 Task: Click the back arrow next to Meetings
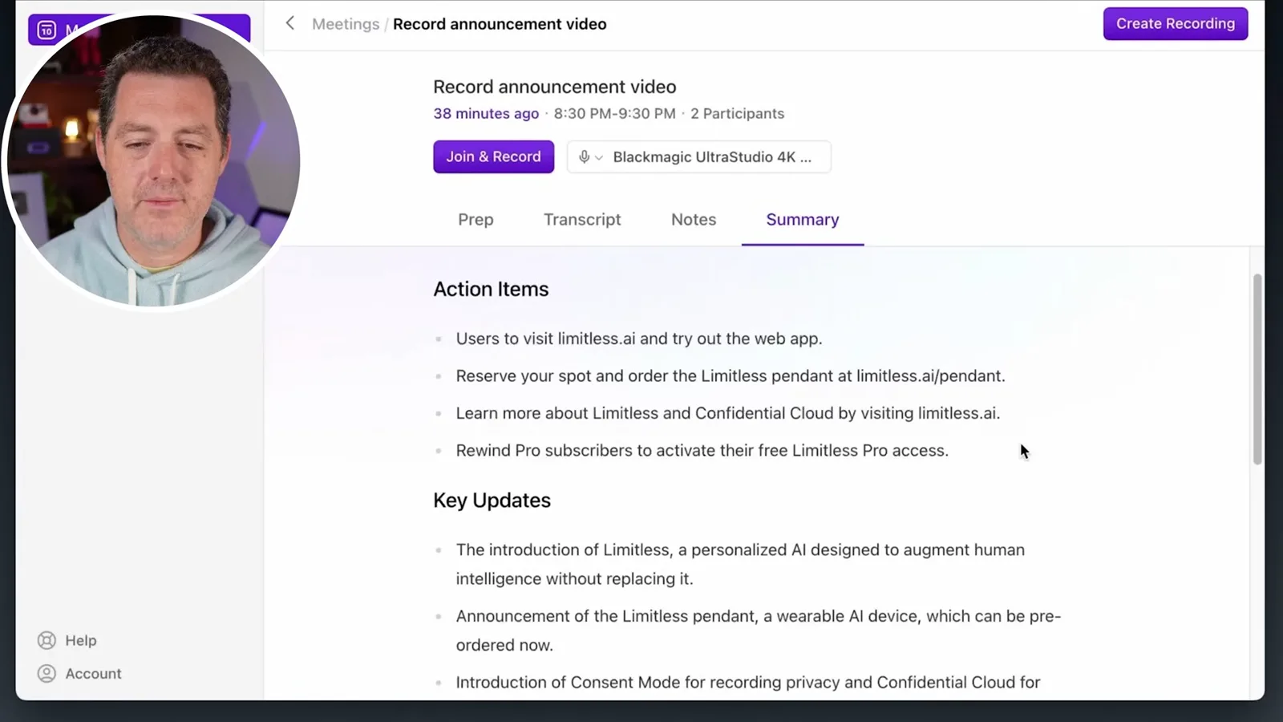point(290,23)
